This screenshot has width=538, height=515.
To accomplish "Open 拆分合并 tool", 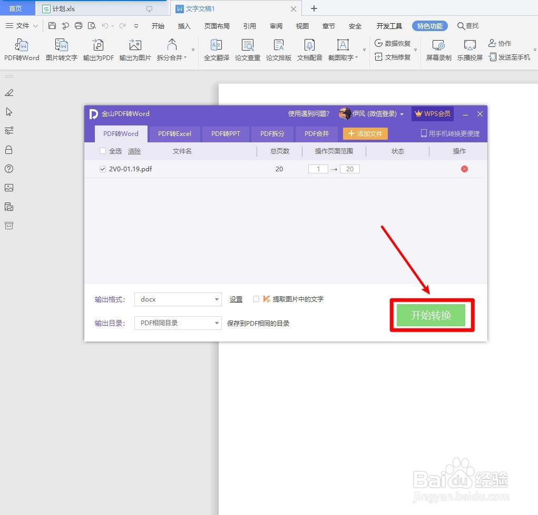I will tap(172, 50).
